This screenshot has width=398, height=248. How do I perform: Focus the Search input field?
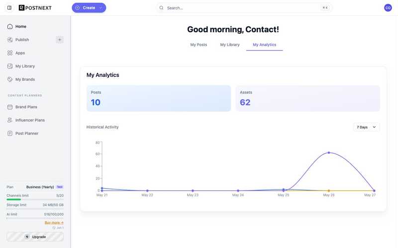(244, 8)
